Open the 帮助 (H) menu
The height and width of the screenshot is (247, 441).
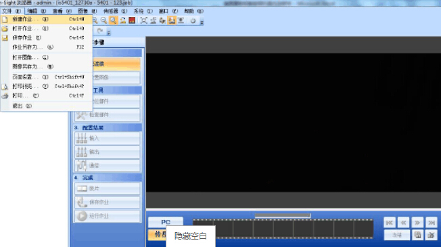pyautogui.click(x=193, y=11)
